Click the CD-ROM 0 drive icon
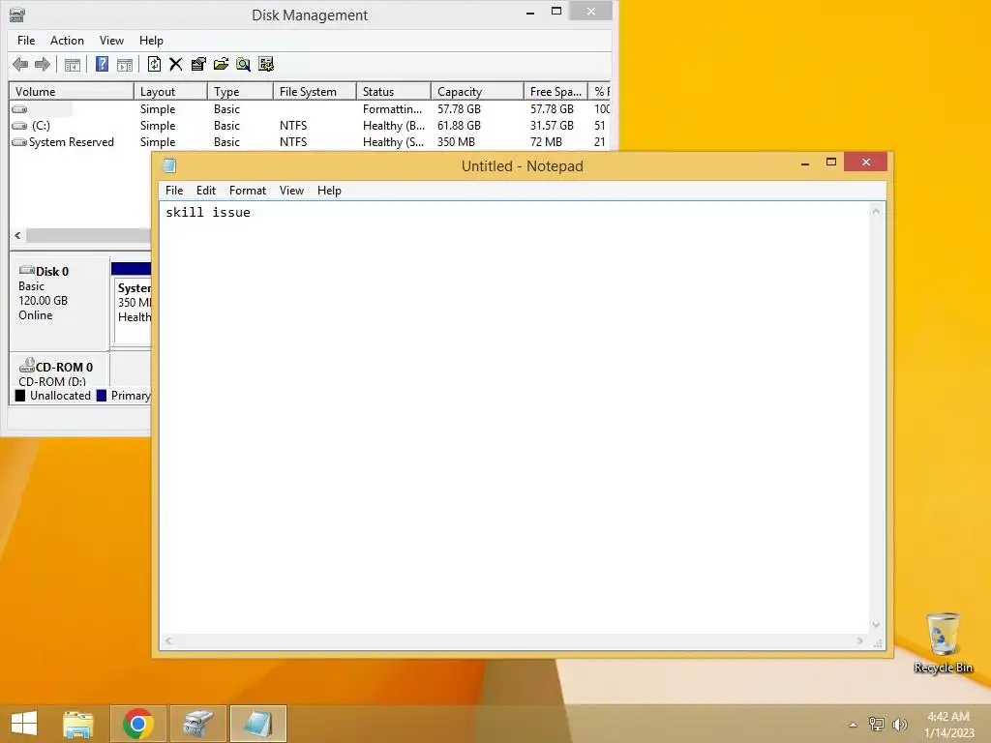 click(26, 365)
